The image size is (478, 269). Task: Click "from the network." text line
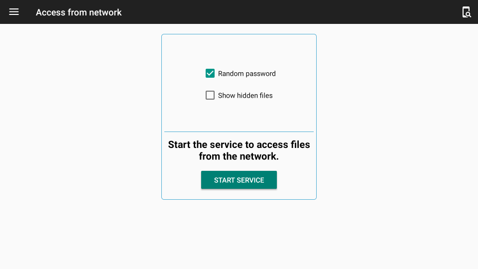239,157
